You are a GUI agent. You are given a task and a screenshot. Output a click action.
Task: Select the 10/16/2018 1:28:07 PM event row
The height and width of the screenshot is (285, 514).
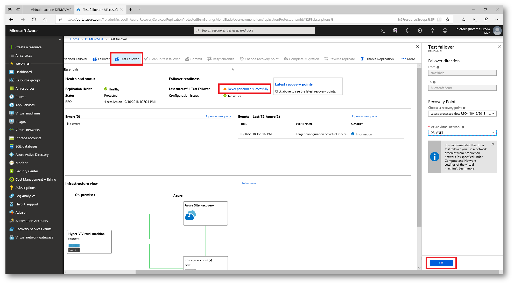(x=321, y=134)
